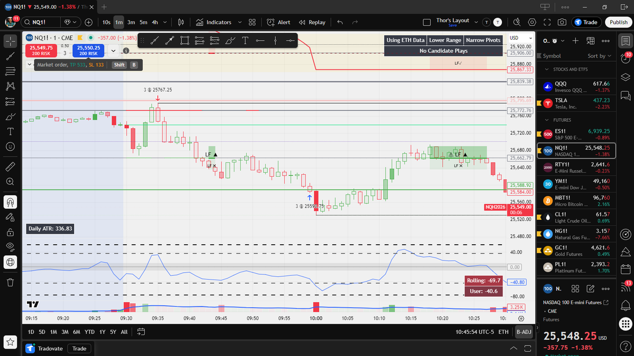The image size is (634, 356).
Task: Select the brush drawing tool in sidebar
Action: pos(10,117)
